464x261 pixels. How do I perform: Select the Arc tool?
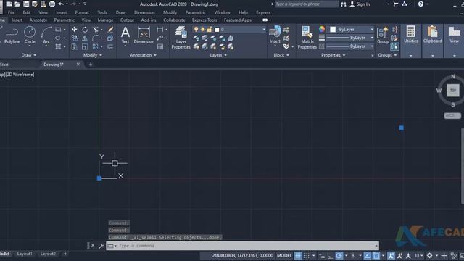pyautogui.click(x=46, y=36)
